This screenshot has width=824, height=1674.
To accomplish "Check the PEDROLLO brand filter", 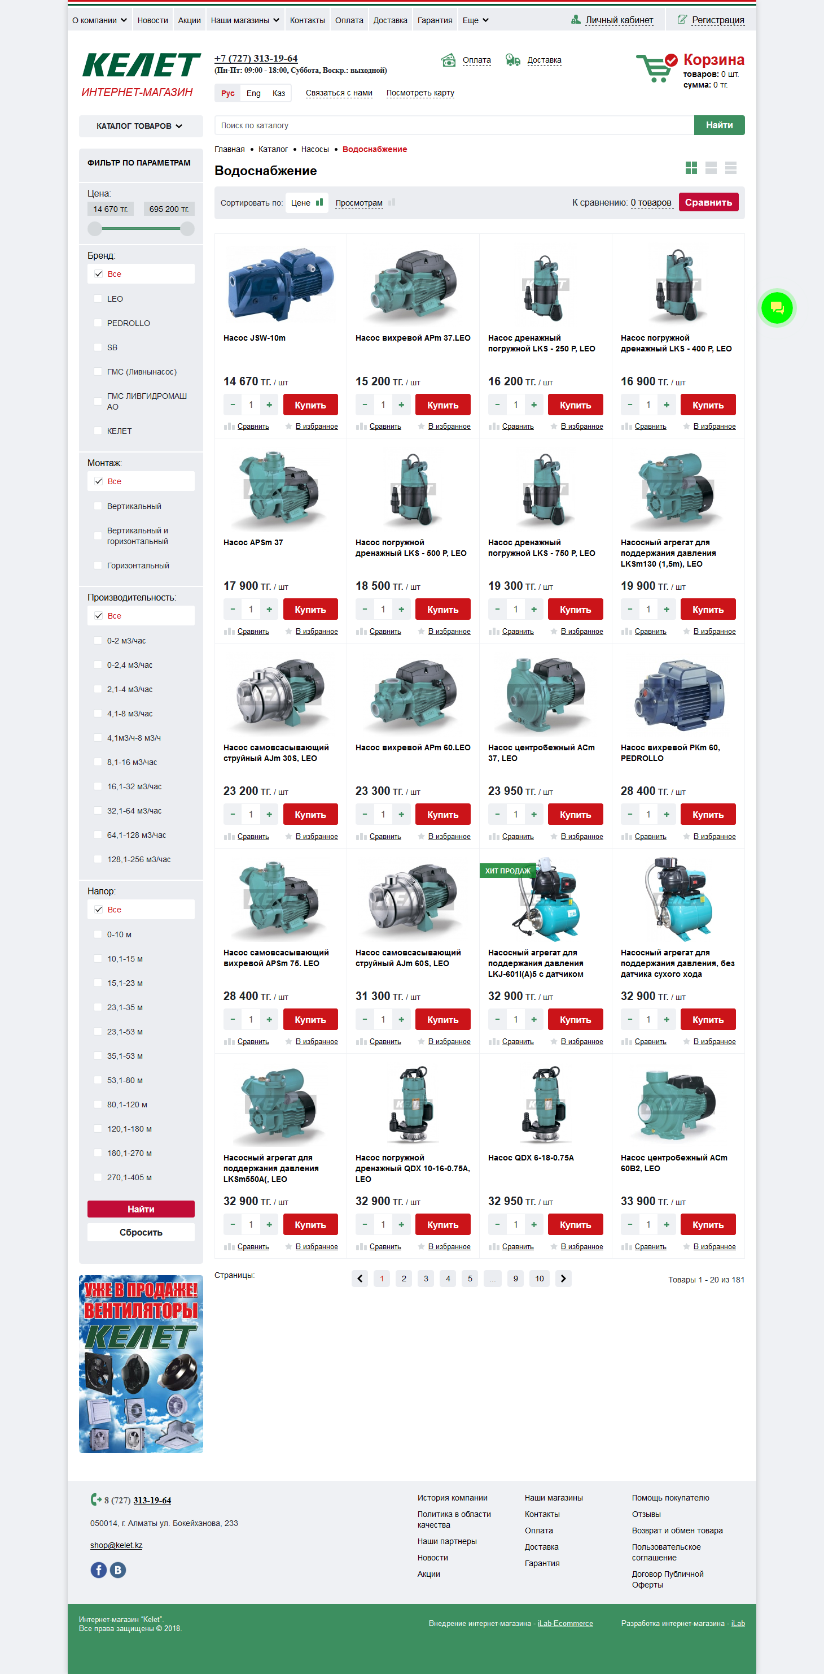I will point(98,323).
